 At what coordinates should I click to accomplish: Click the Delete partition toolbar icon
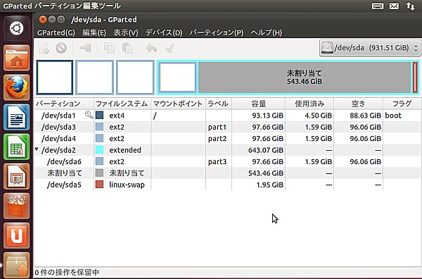coord(61,48)
